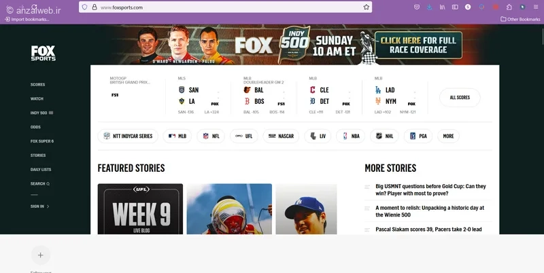Viewport: 544px width, 273px height.
Task: Open the Other Bookmarks folder
Action: pyautogui.click(x=520, y=19)
